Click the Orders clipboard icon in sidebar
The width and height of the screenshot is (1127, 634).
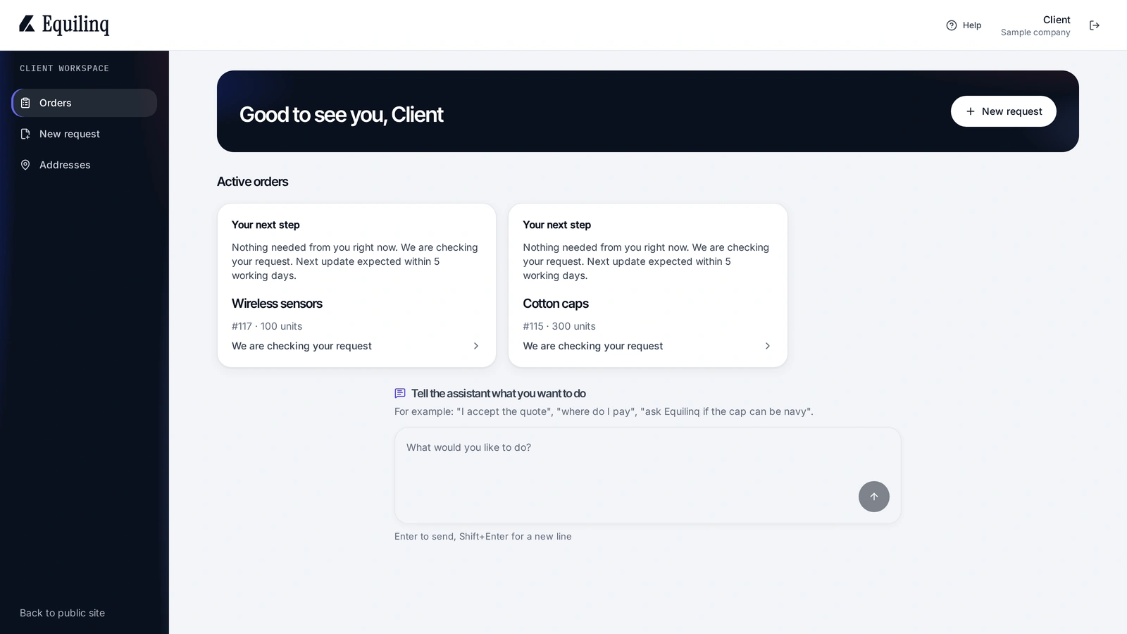(25, 103)
